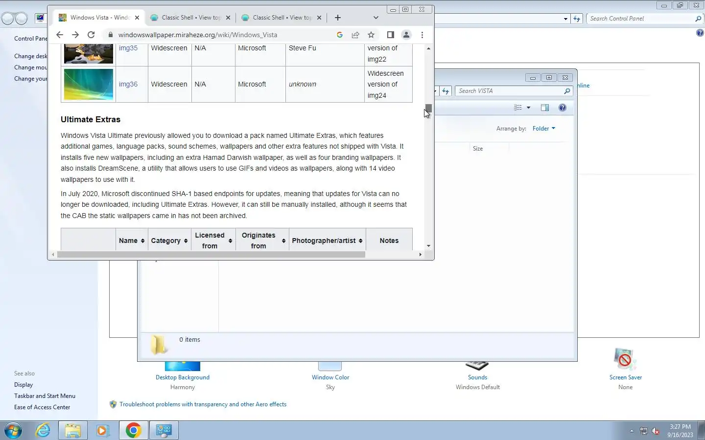Open Sounds settings link
The image size is (705, 440).
click(477, 377)
